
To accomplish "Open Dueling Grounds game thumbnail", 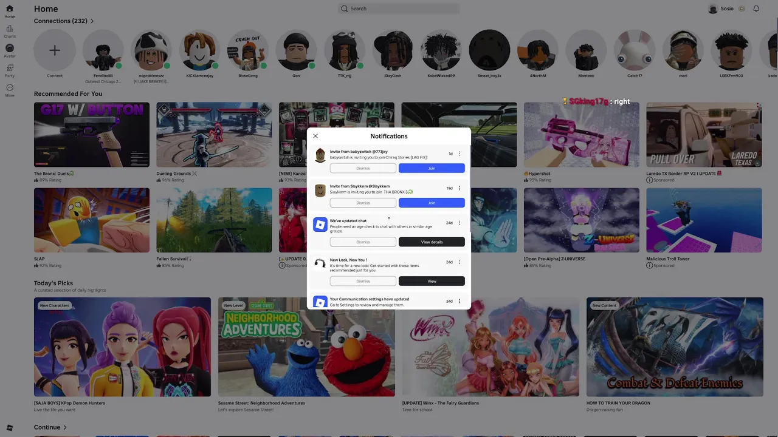I will 214,135.
